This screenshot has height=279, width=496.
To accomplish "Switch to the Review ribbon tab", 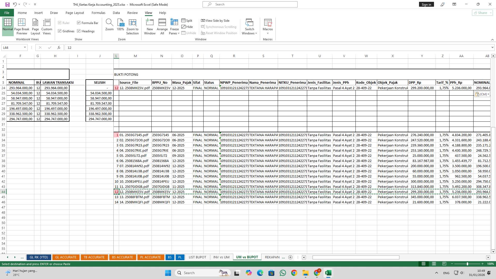I will coord(132,13).
